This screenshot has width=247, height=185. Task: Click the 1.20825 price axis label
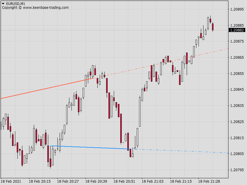(x=237, y=122)
